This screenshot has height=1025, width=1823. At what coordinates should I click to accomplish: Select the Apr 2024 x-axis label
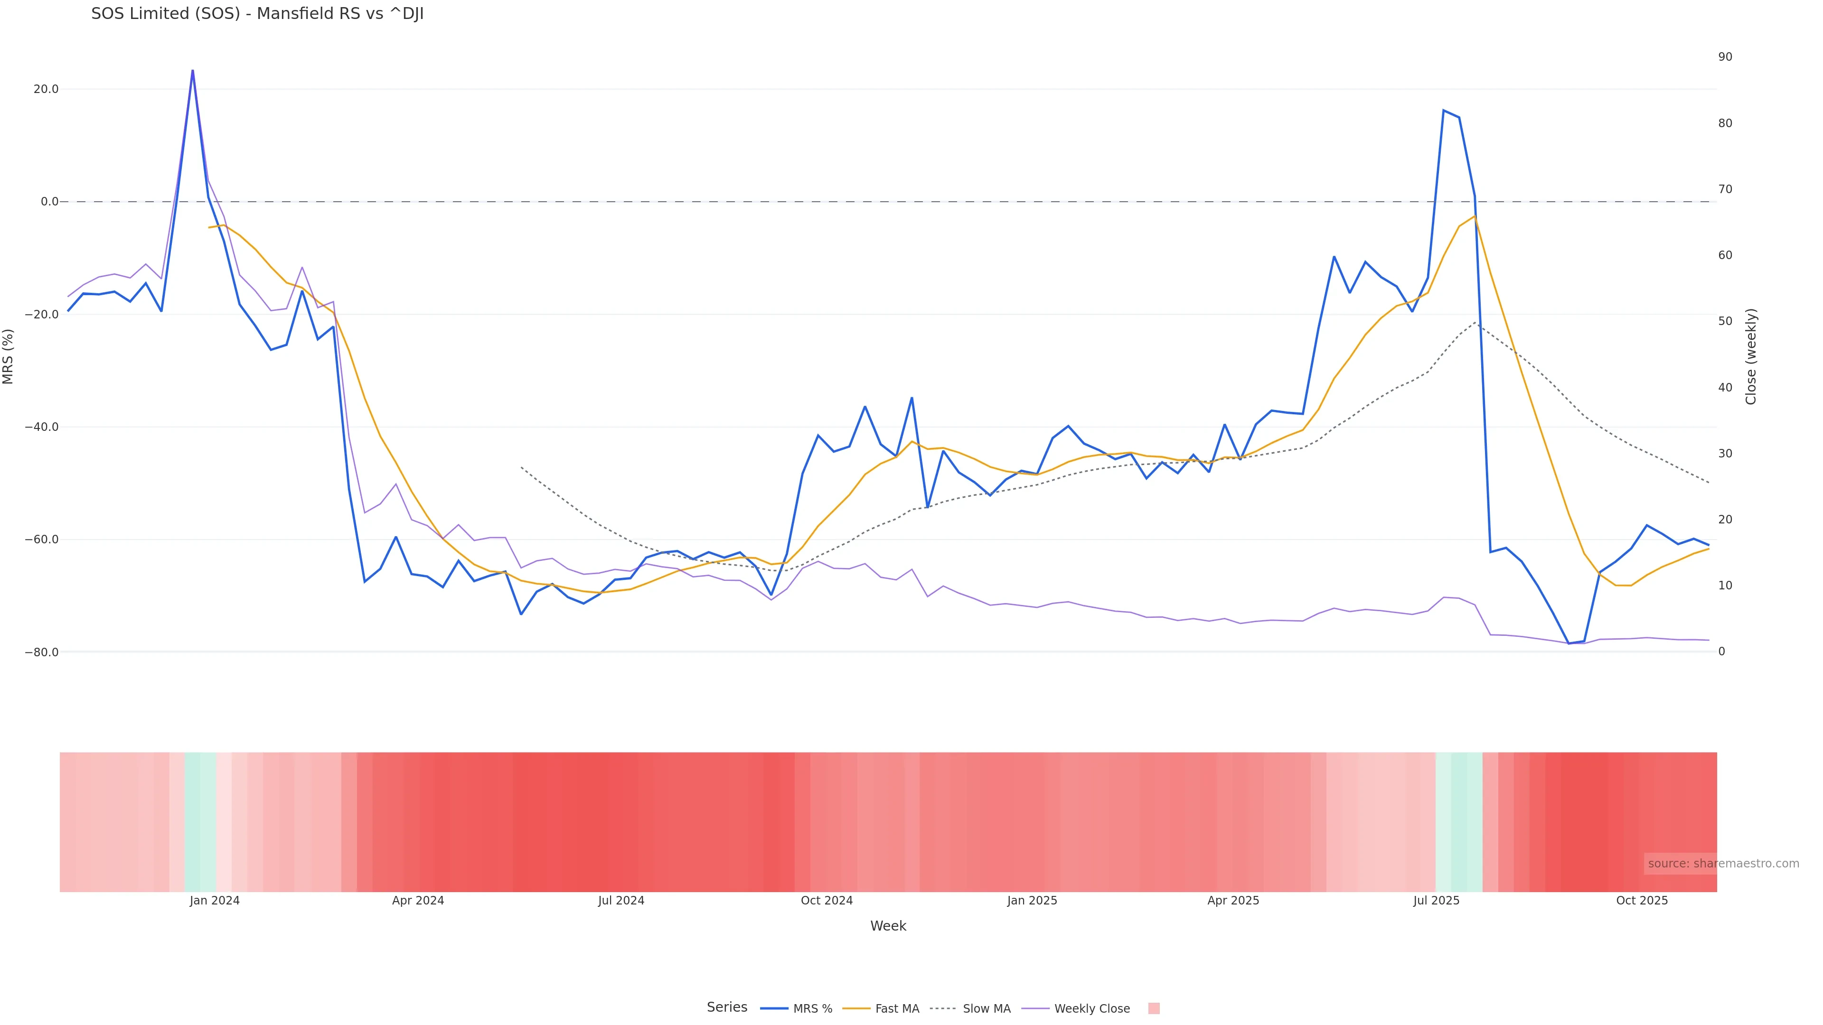tap(418, 901)
